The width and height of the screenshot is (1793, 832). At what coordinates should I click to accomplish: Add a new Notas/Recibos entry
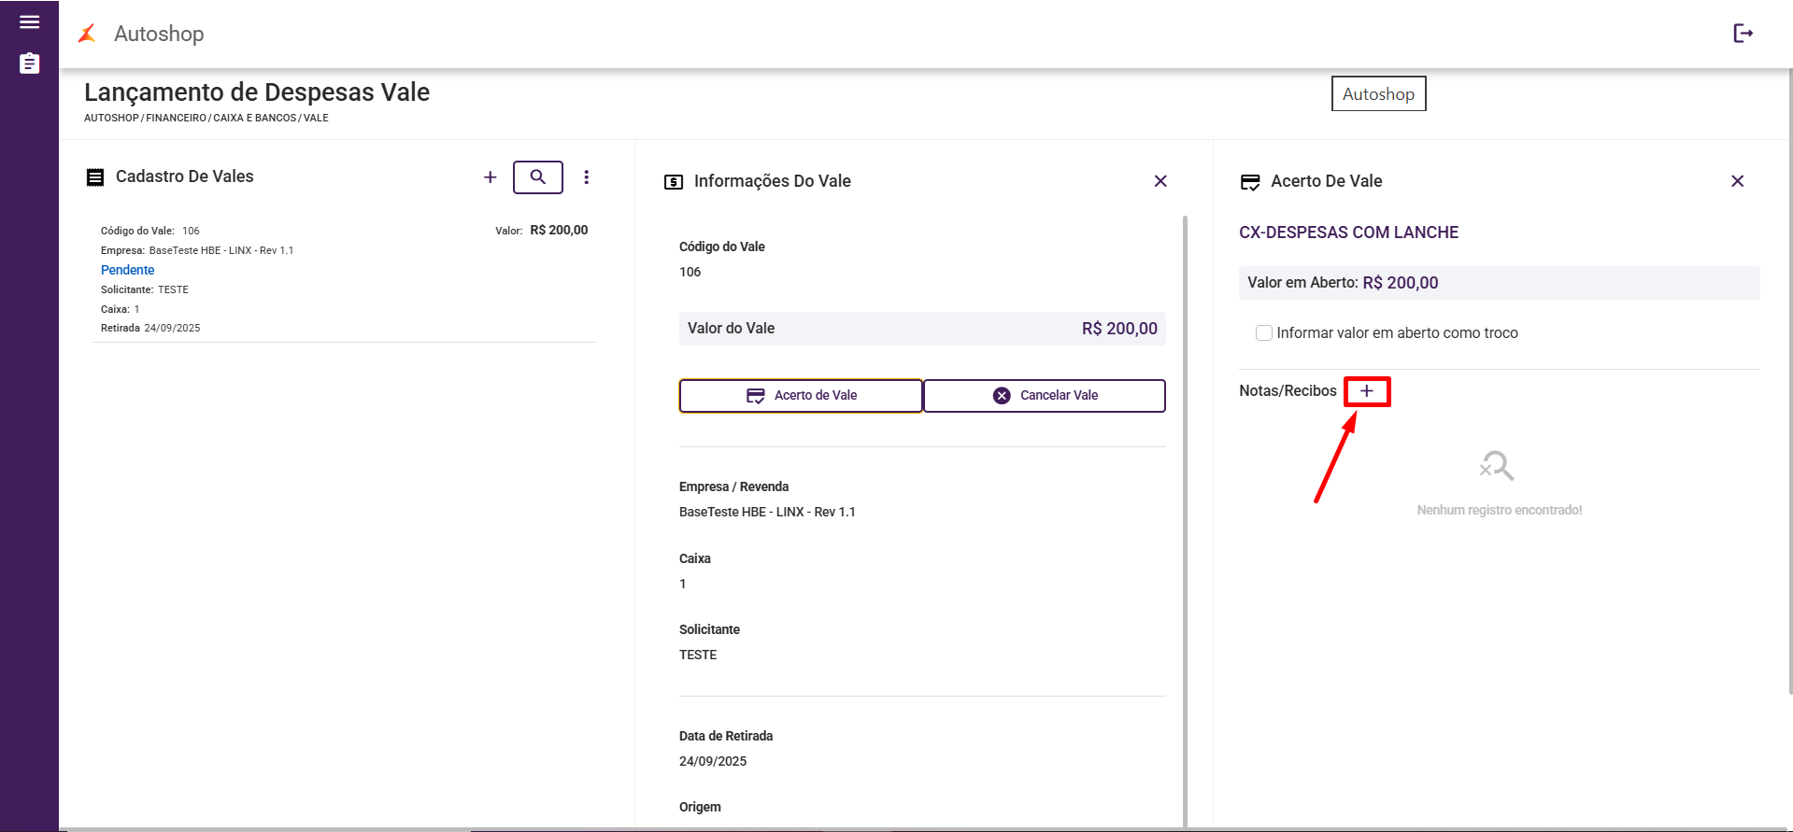[x=1367, y=391]
